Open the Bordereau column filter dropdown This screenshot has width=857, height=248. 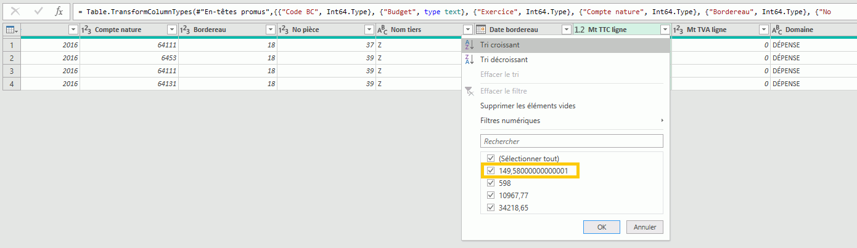tap(270, 30)
